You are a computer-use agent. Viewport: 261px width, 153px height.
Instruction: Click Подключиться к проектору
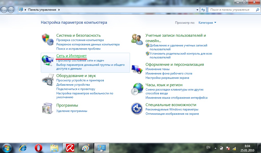coord(76,89)
